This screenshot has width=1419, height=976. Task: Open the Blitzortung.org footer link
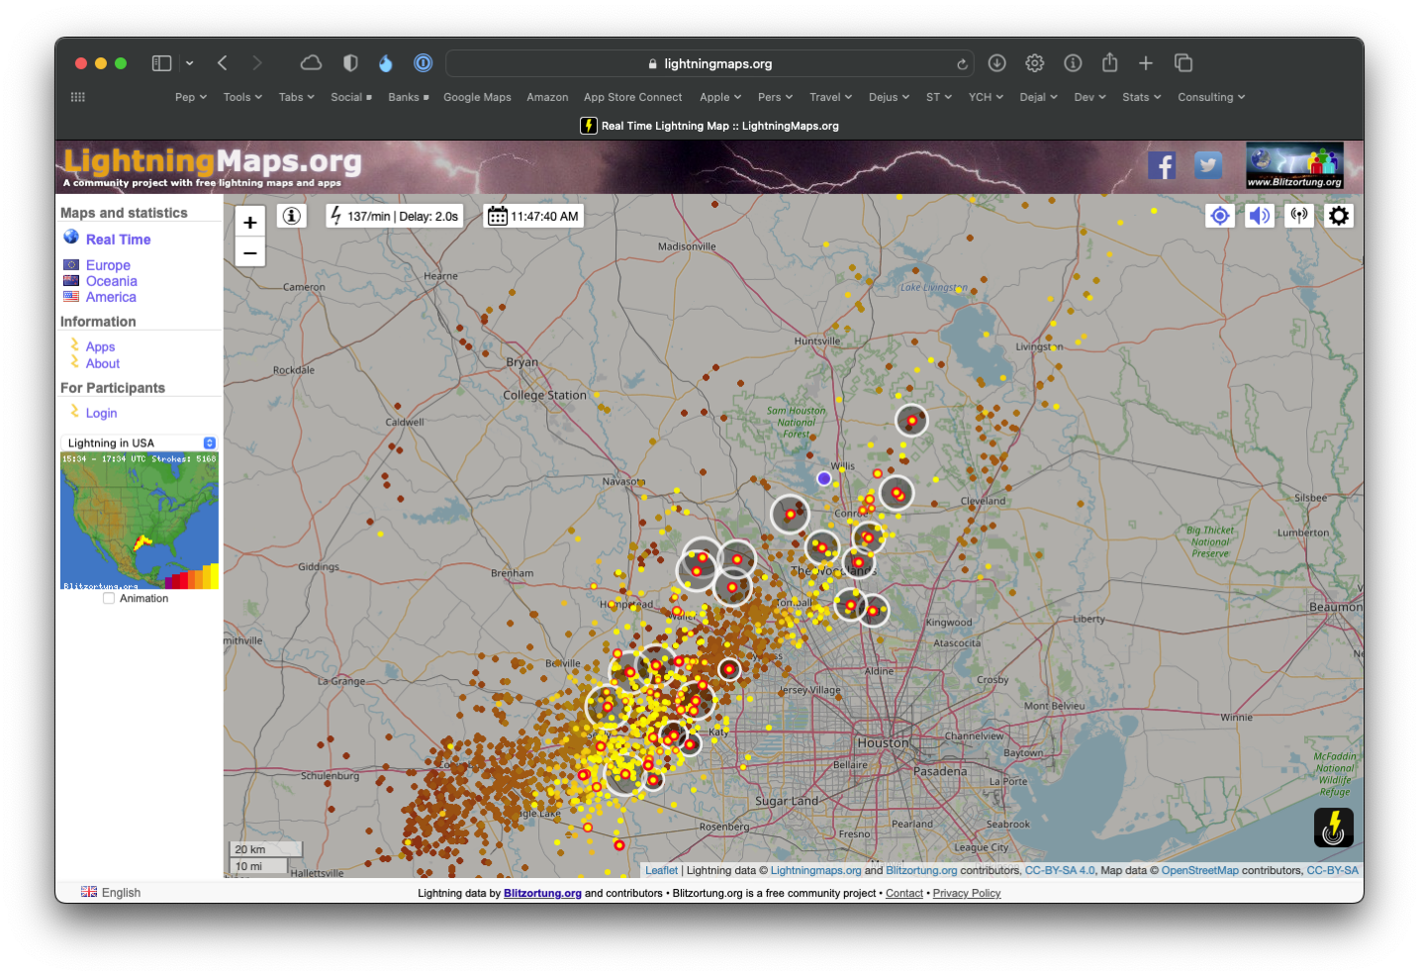(x=542, y=893)
